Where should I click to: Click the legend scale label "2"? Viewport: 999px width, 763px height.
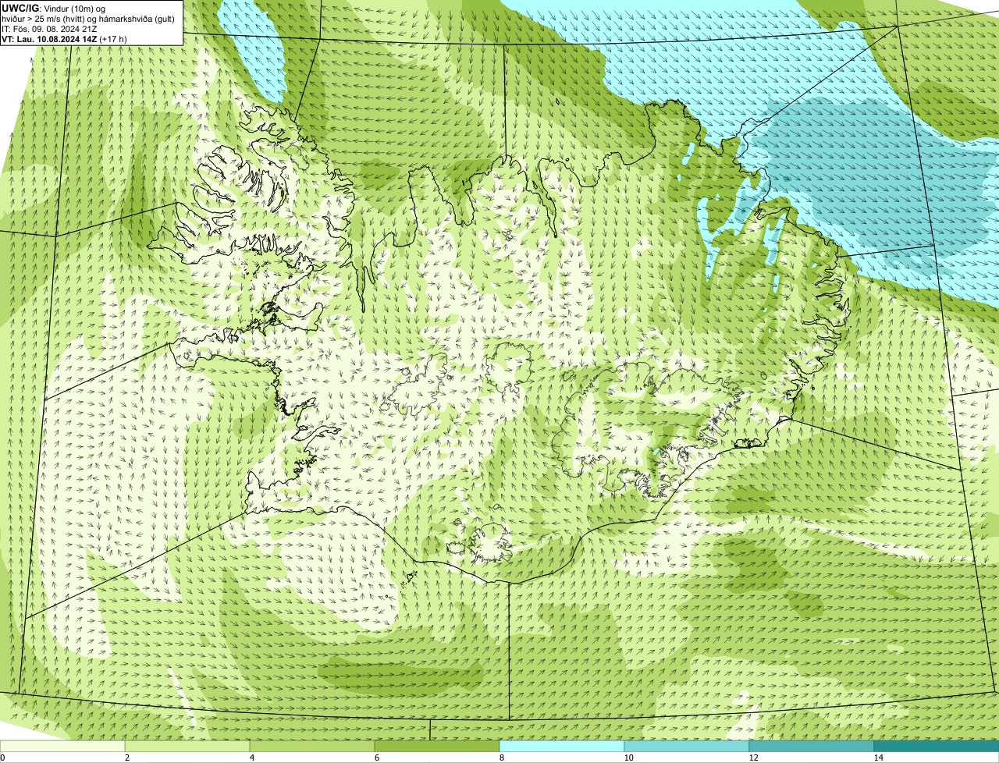pos(126,758)
